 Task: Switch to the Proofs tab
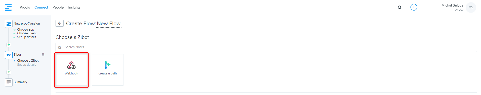[x=25, y=8]
